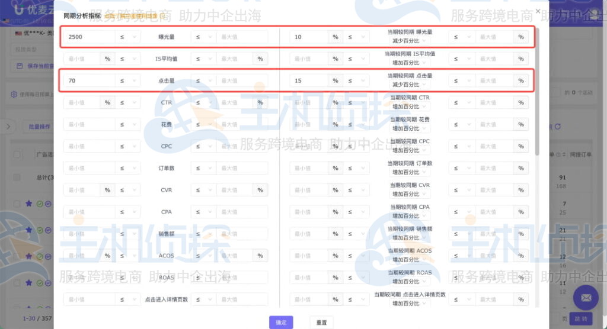This screenshot has height=329, width=607.
Task: Click the 投放类型 field in background page
Action: [x=32, y=50]
